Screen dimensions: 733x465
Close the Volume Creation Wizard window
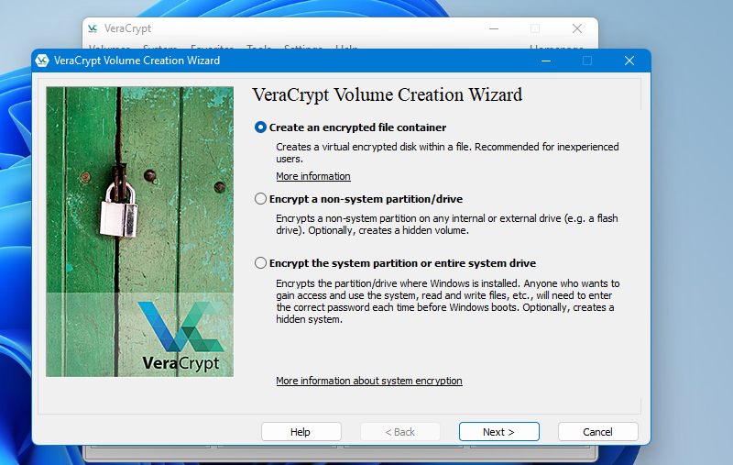tap(629, 61)
